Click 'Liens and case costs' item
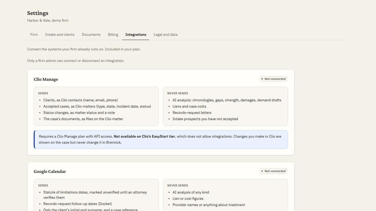 [189, 106]
